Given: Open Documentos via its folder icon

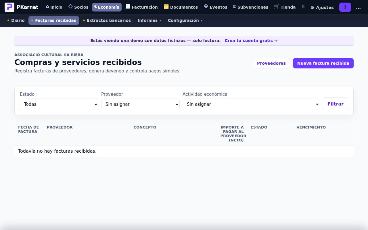Looking at the screenshot, I should 166,6.
